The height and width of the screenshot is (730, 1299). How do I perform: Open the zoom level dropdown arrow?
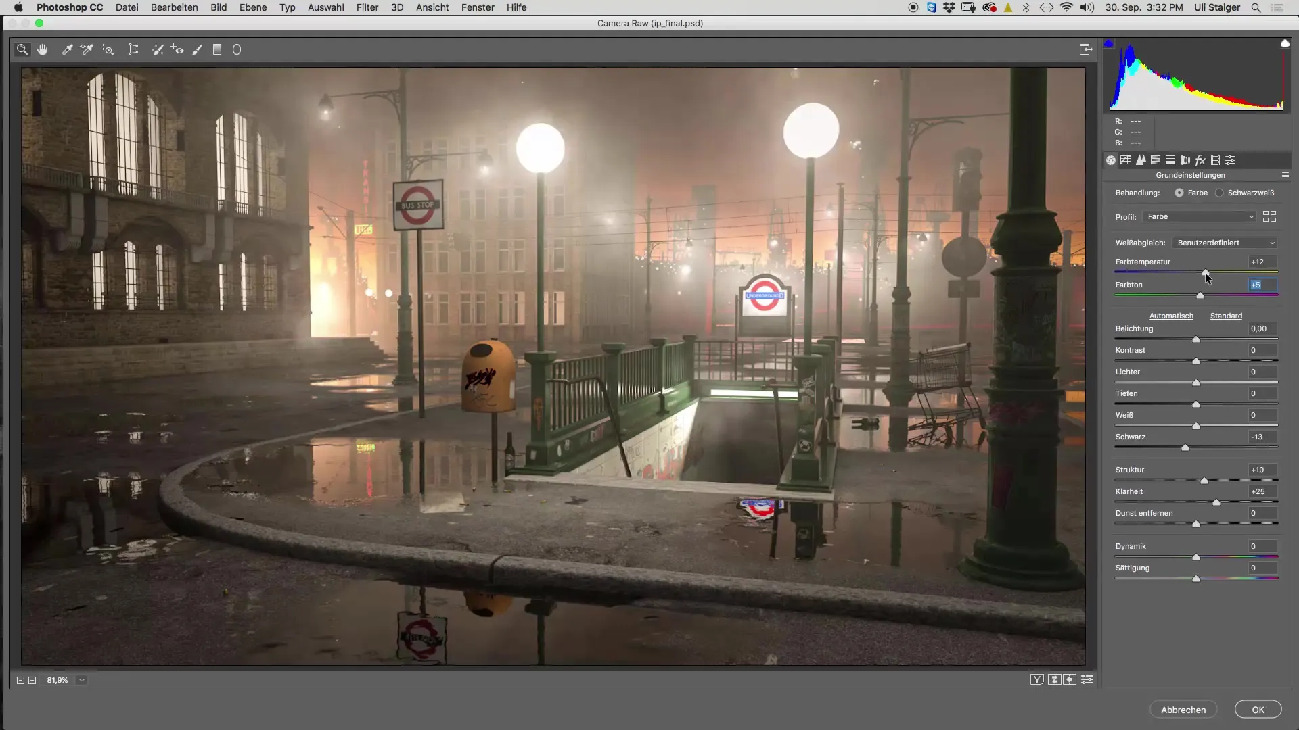pos(82,680)
